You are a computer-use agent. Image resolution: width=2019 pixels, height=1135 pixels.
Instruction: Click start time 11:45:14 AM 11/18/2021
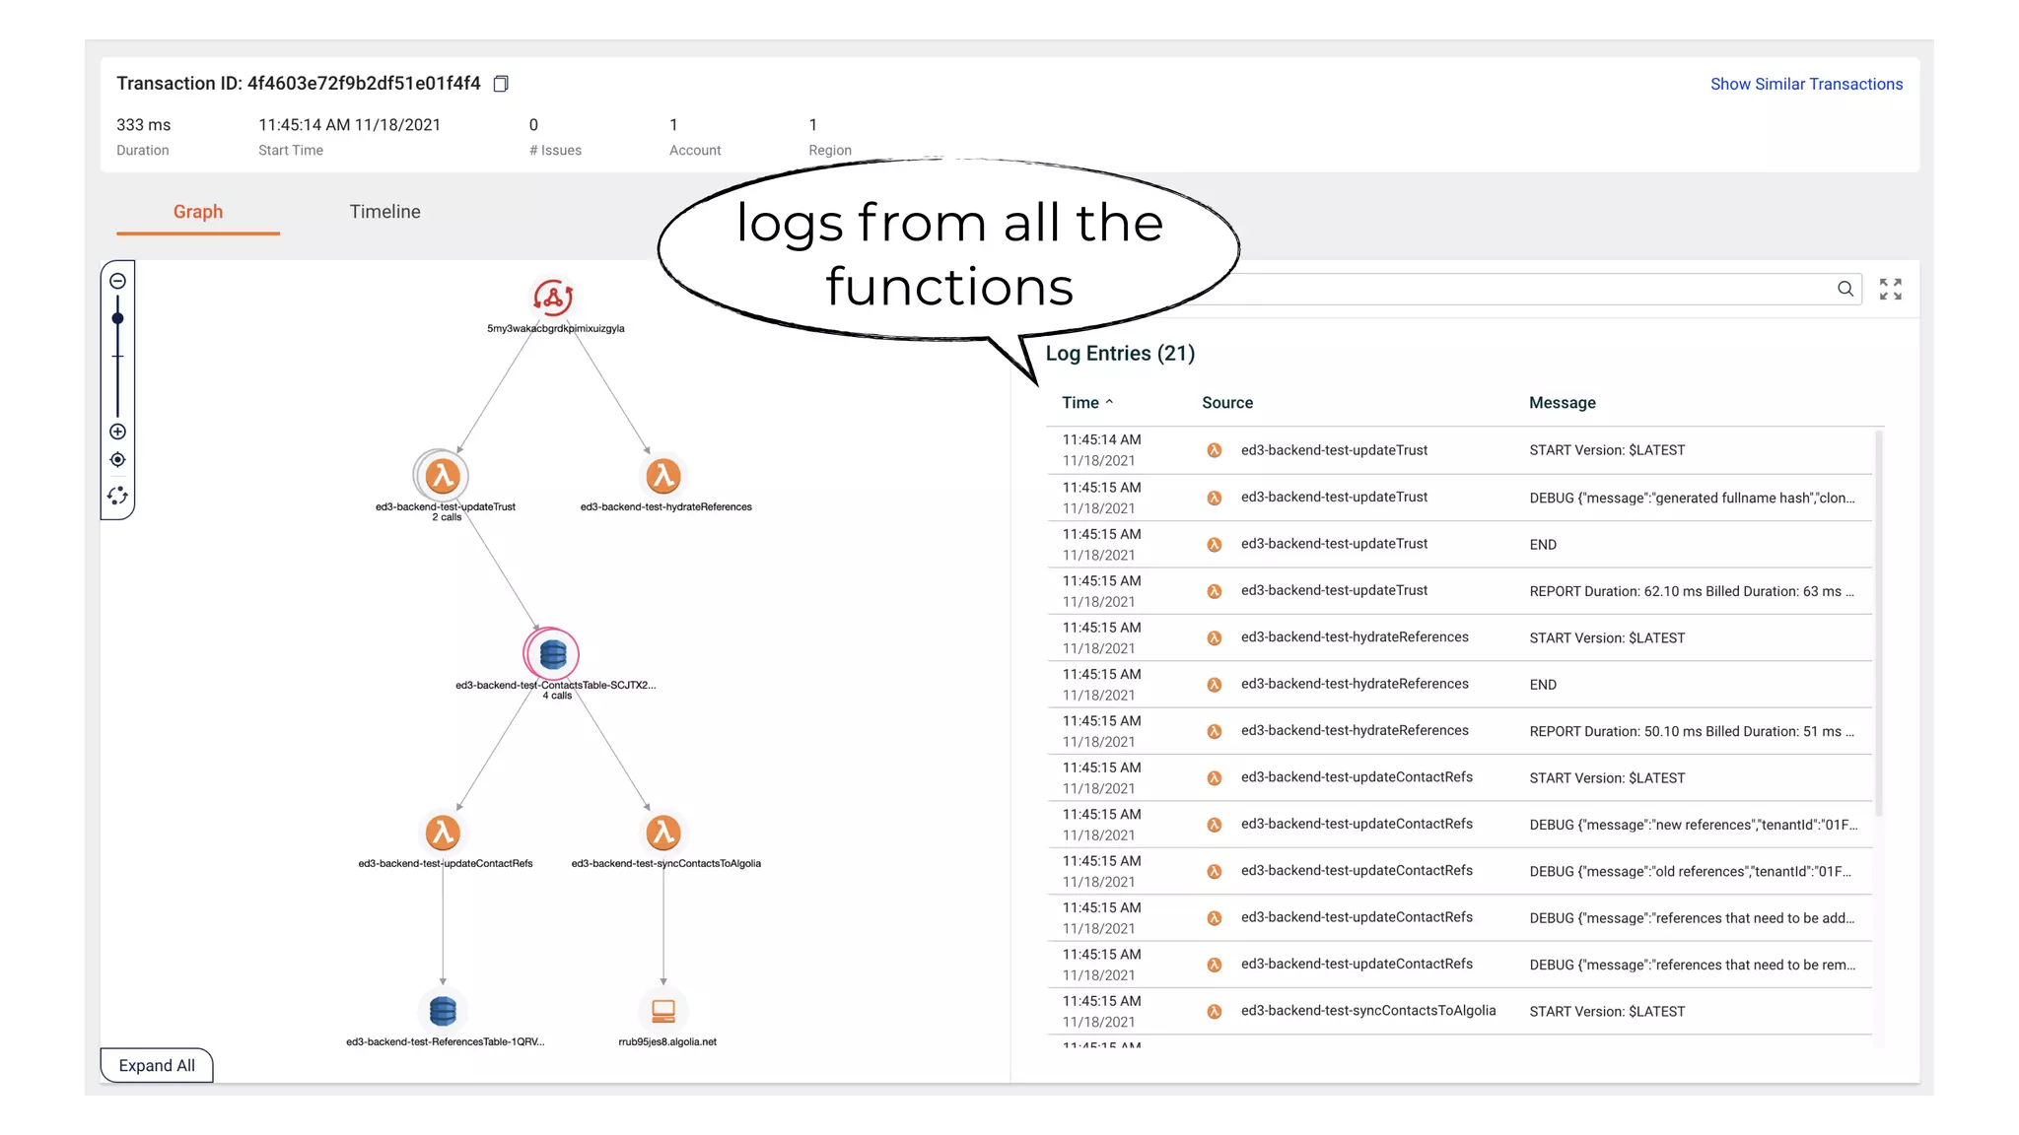coord(349,125)
